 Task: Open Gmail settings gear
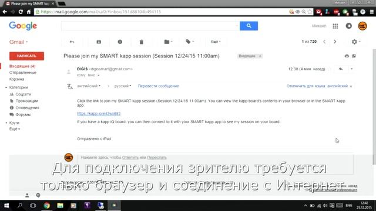[x=355, y=42]
